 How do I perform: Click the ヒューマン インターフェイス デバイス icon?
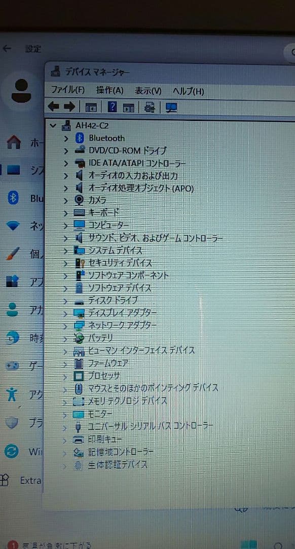click(79, 351)
